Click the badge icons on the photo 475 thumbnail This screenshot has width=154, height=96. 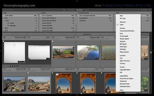click(23, 90)
